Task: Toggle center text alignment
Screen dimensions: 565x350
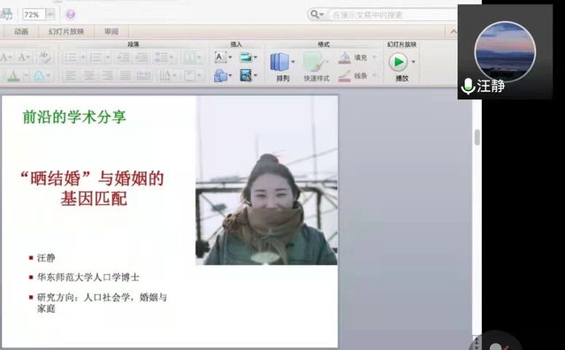Action: [x=89, y=76]
